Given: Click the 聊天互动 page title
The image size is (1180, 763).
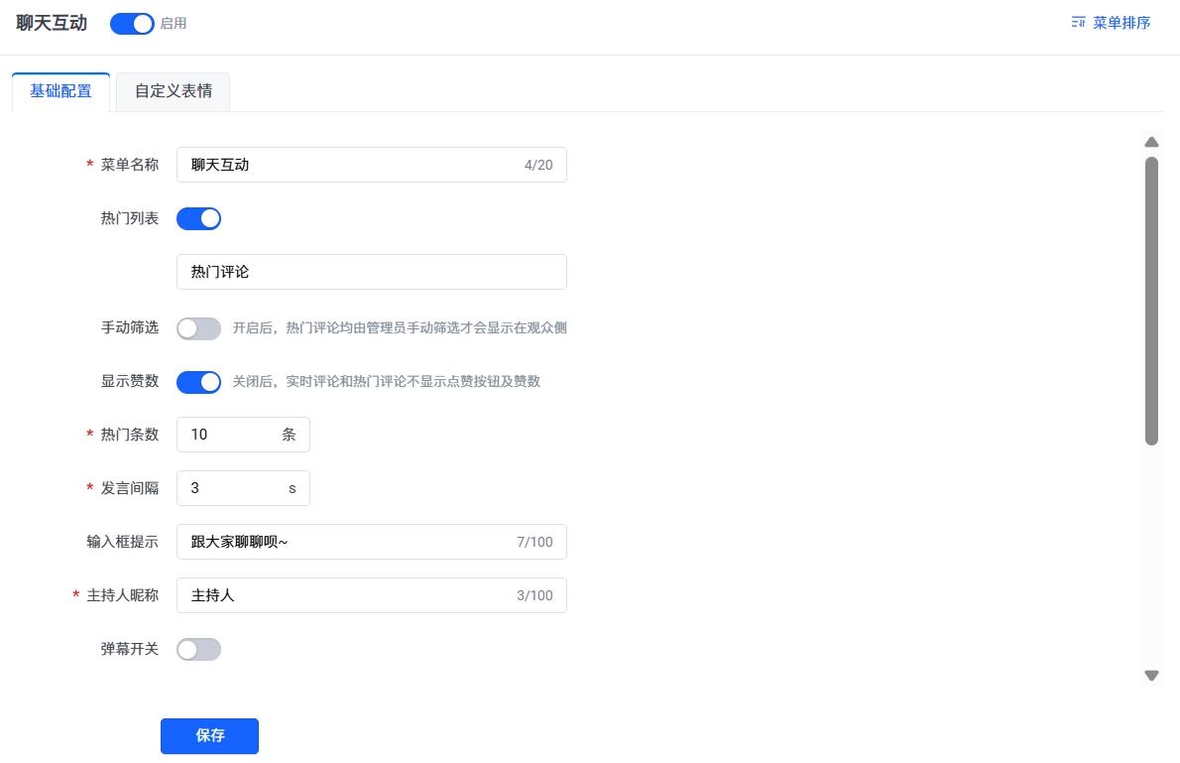Looking at the screenshot, I should click(x=52, y=24).
